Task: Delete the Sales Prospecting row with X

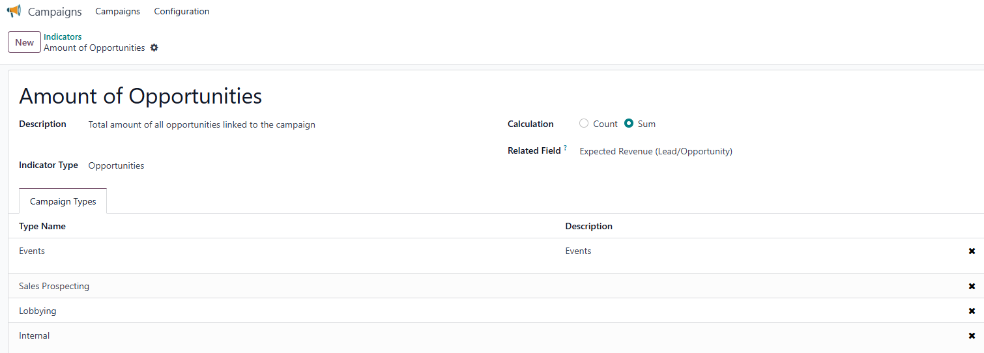Action: (972, 287)
